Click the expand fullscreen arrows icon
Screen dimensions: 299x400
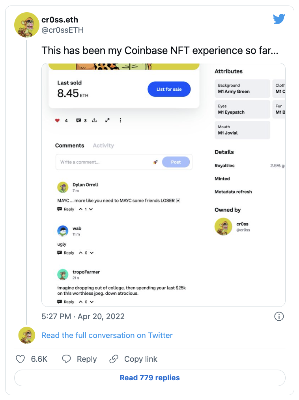tap(107, 120)
